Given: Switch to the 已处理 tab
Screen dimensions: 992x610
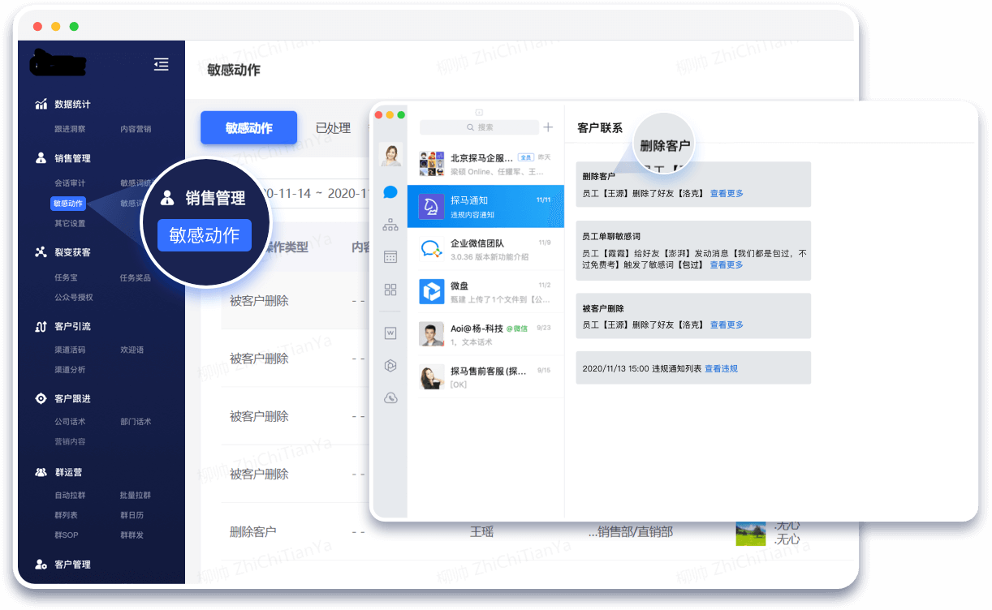Looking at the screenshot, I should click(334, 127).
